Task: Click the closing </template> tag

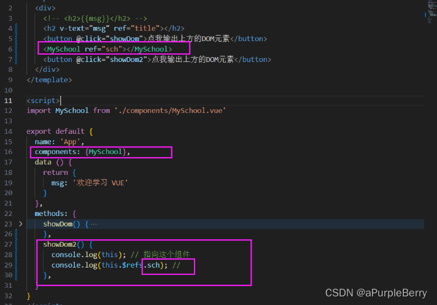Action: pos(49,80)
